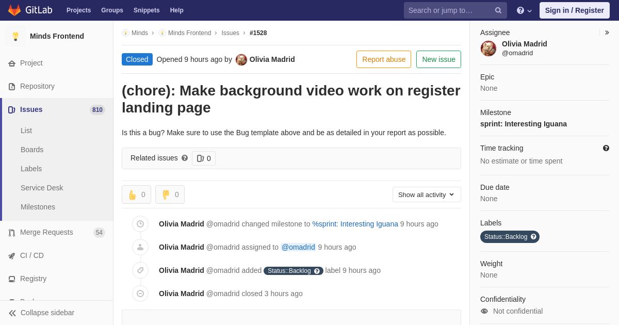
Task: Open the Show all activity dropdown
Action: (x=427, y=194)
